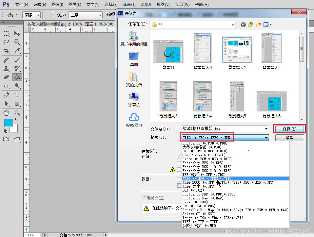Select the Dodge tool
Image resolution: width=314 pixels, height=237 pixels.
(17, 86)
